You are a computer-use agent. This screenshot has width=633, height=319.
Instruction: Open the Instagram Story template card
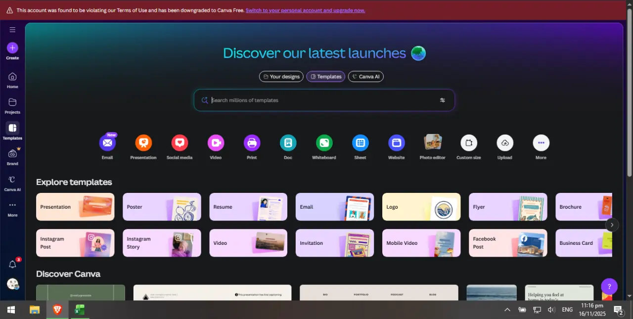click(x=162, y=243)
